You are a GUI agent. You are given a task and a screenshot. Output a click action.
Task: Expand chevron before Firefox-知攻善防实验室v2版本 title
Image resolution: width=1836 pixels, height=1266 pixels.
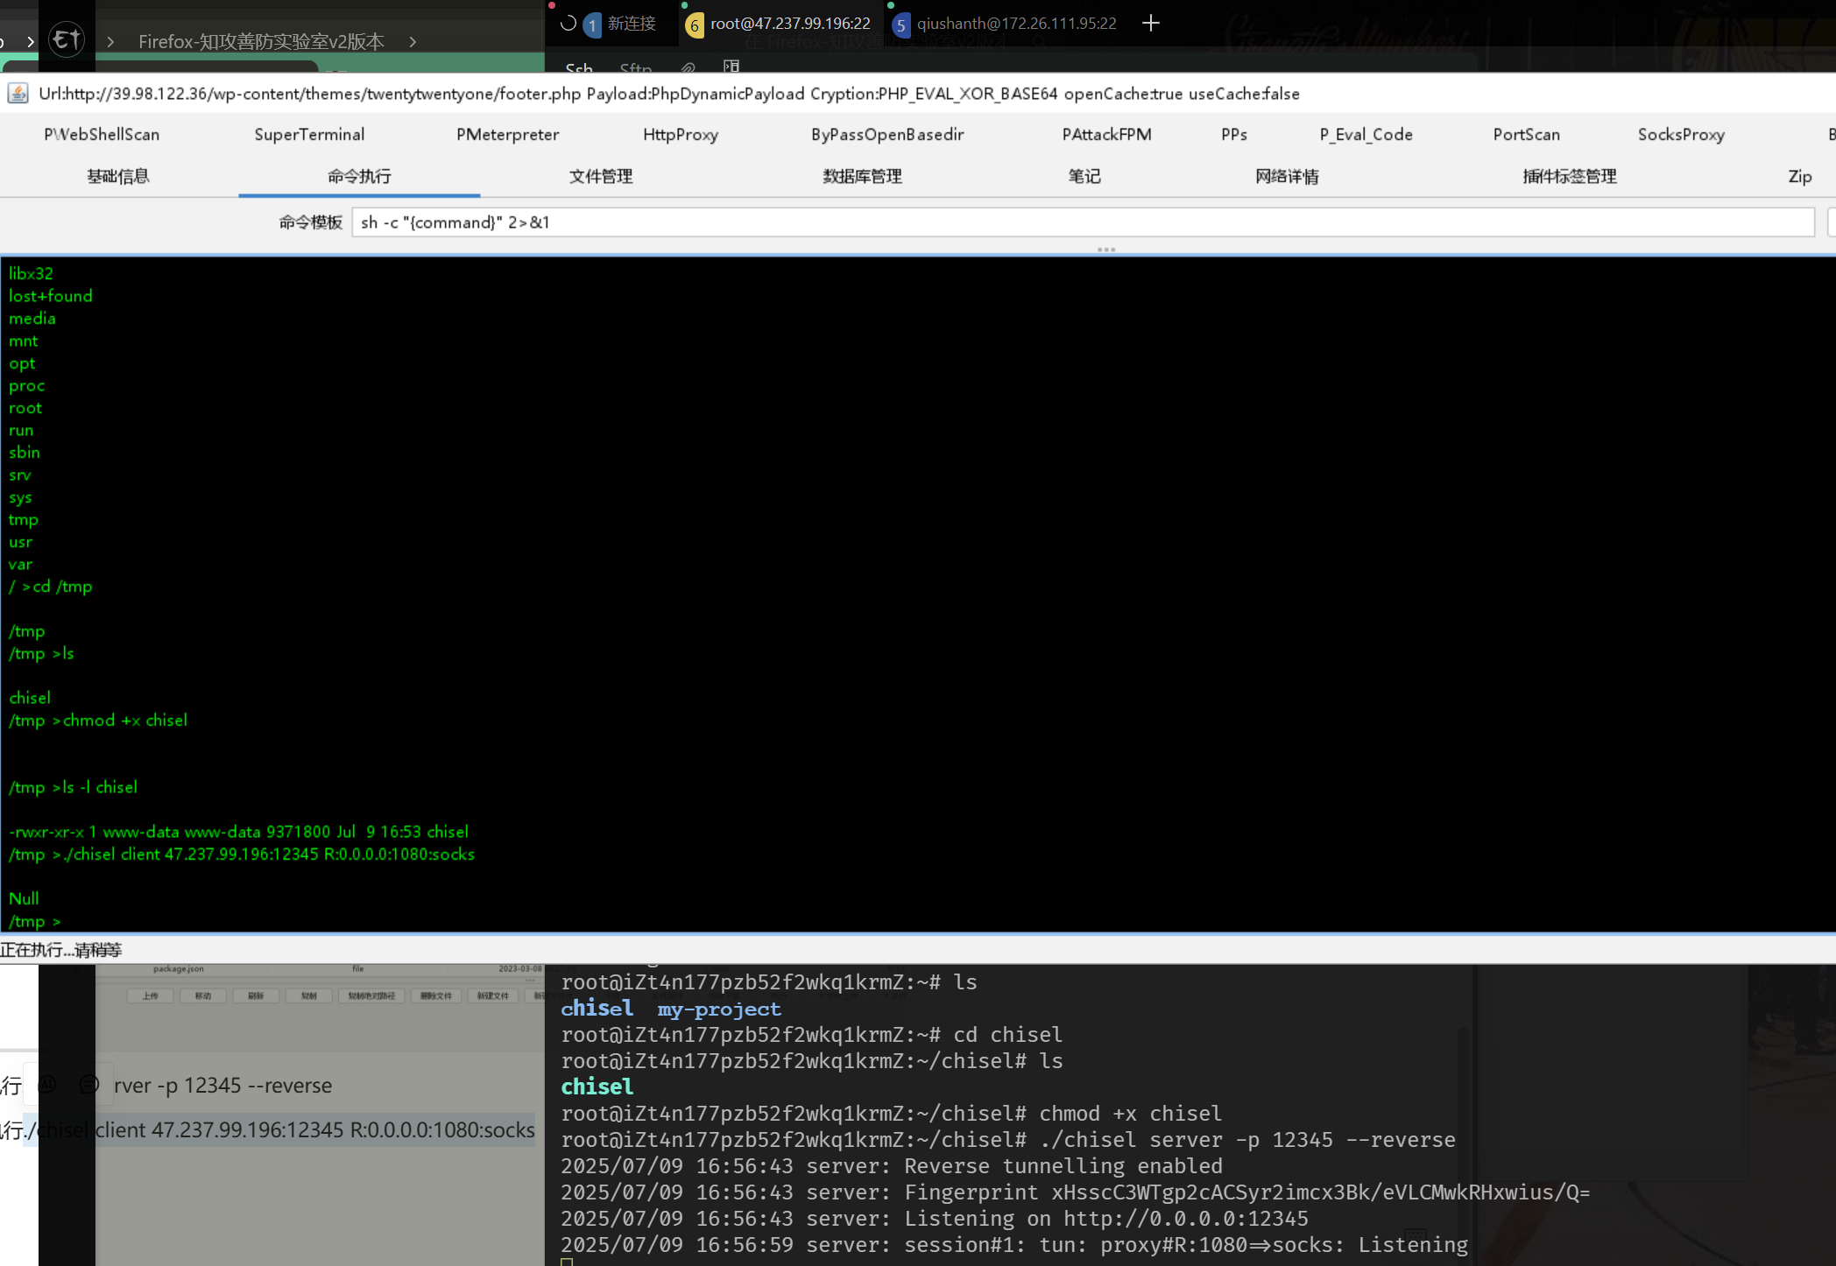coord(110,42)
